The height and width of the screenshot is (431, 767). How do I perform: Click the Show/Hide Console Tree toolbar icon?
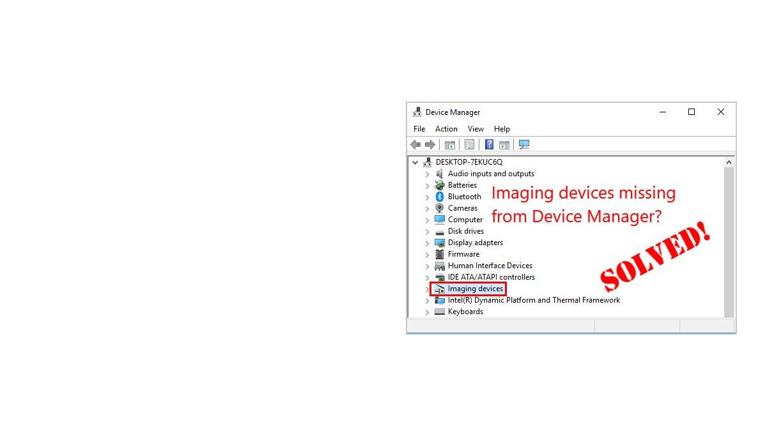click(x=450, y=145)
